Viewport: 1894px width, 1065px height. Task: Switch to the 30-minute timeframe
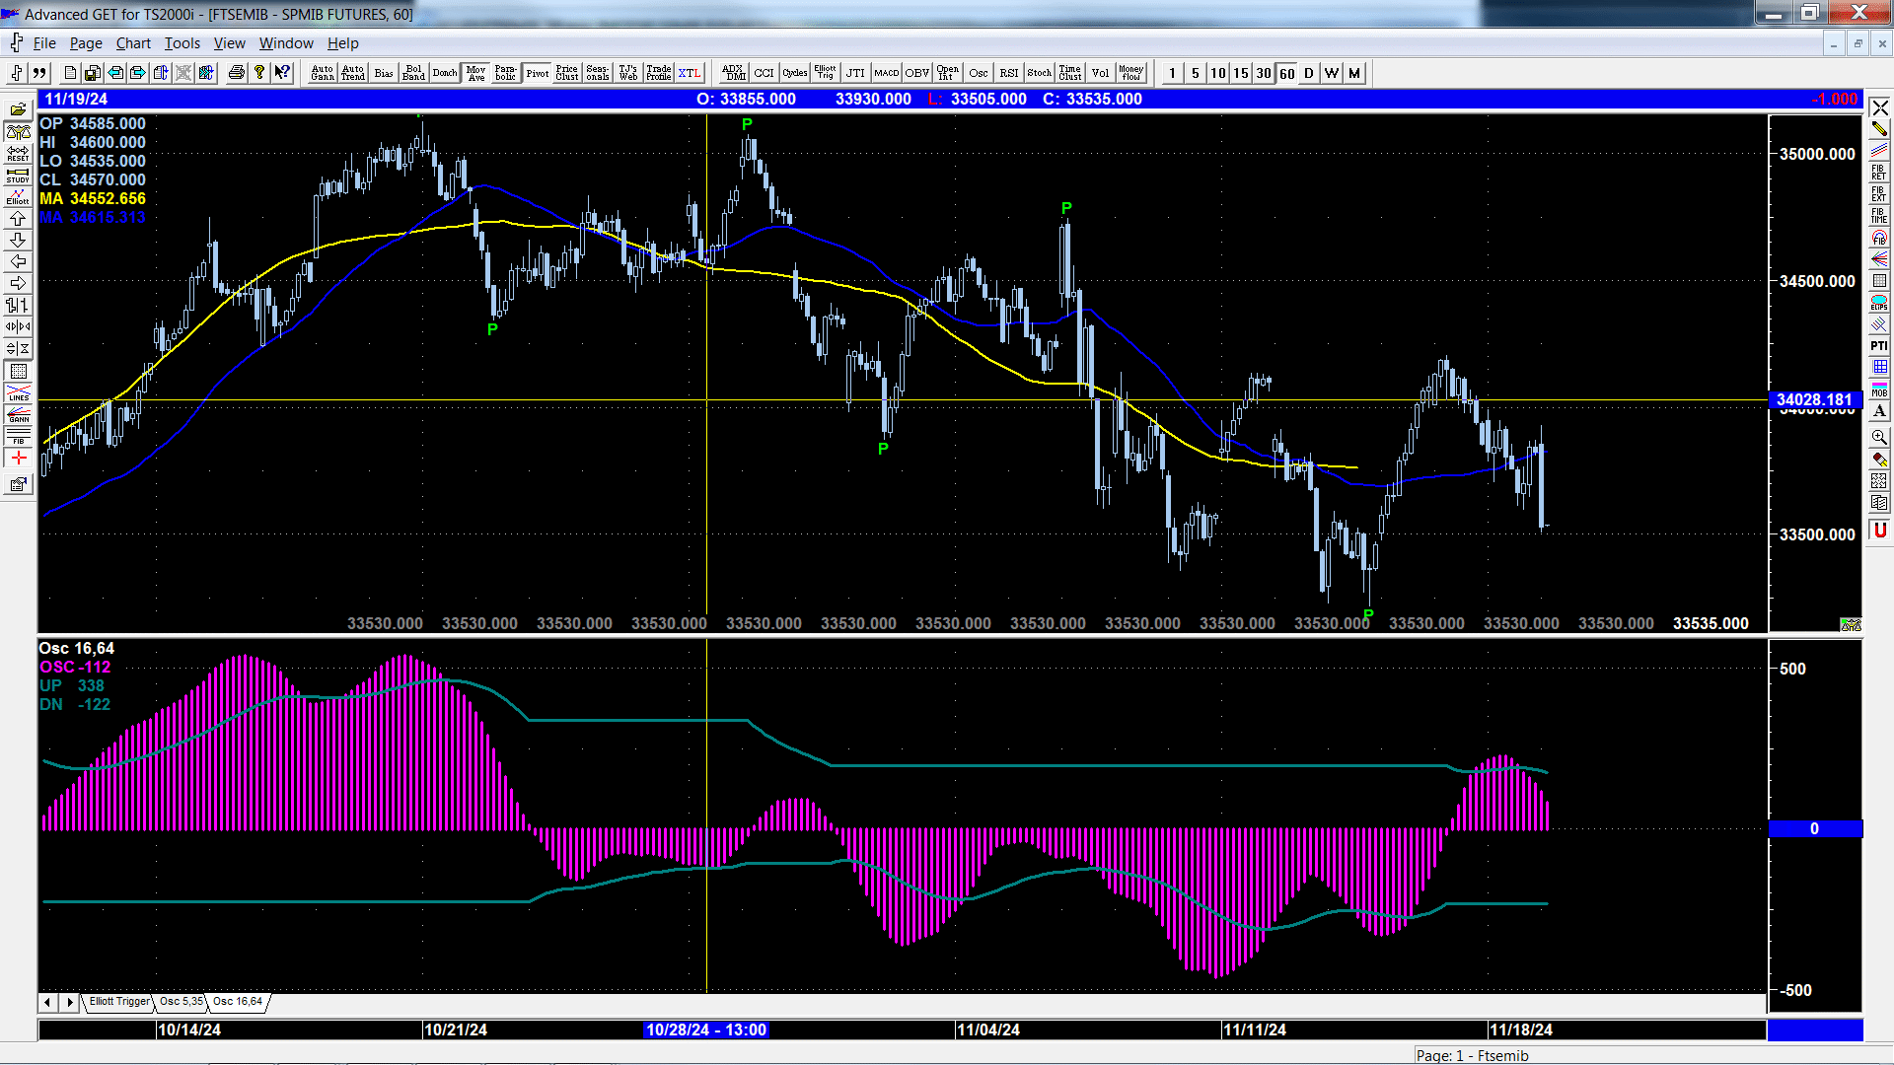(x=1264, y=73)
